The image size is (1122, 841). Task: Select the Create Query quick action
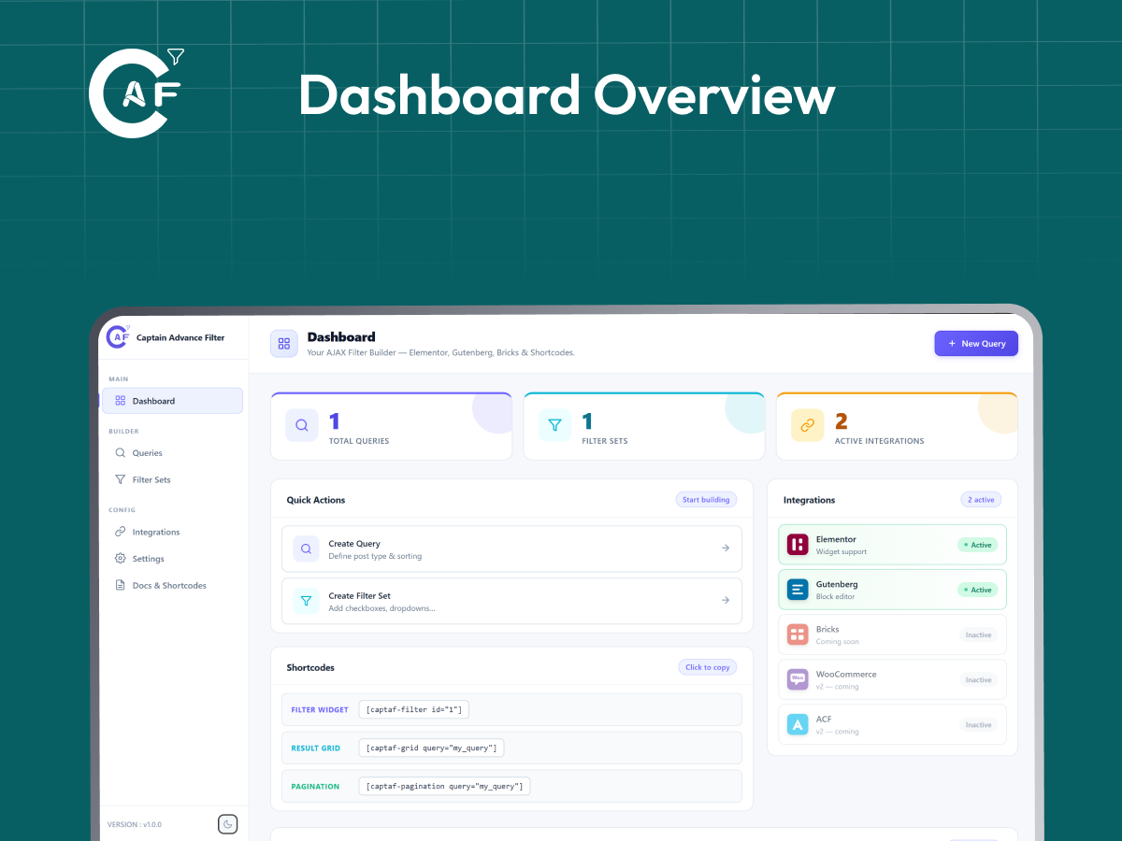[511, 549]
